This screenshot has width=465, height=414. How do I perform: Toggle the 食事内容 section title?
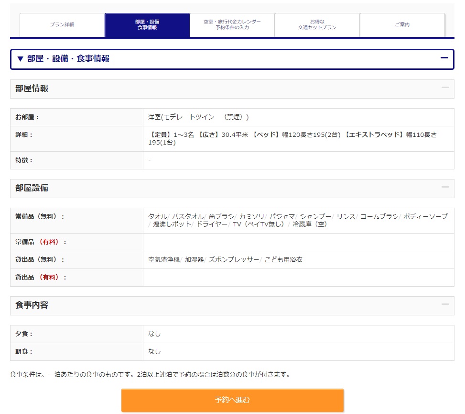(32, 305)
